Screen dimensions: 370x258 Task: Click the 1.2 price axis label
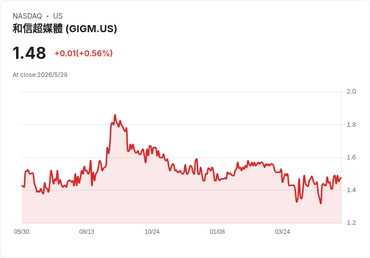pos(351,223)
